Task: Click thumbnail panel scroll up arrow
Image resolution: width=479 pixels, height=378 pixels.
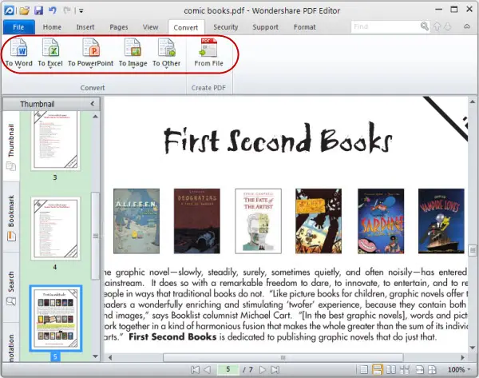Action: (96, 117)
